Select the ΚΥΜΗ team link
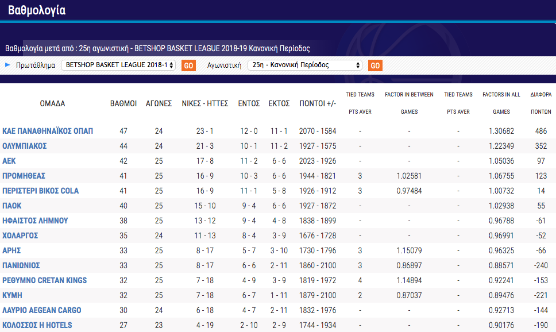The width and height of the screenshot is (556, 332). coord(12,295)
